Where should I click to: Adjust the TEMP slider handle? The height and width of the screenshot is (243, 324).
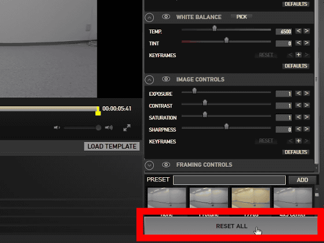(215, 28)
